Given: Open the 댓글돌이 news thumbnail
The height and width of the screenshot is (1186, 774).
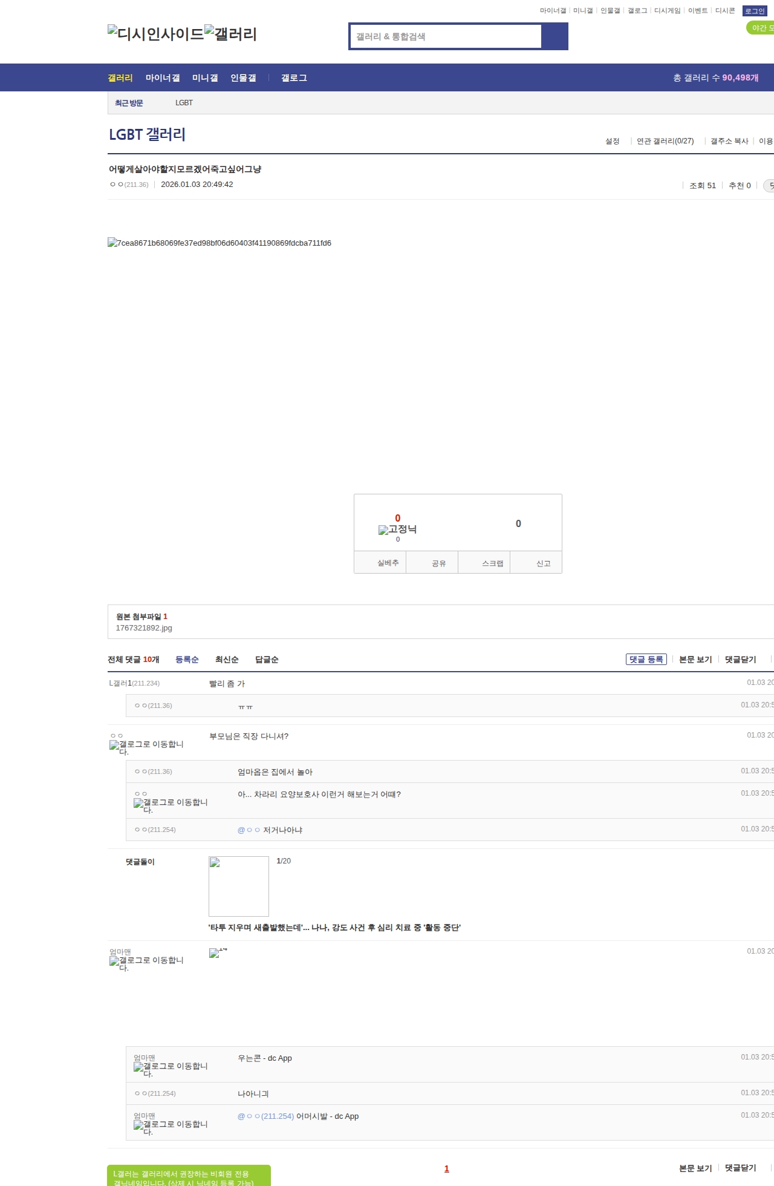Looking at the screenshot, I should coord(239,886).
